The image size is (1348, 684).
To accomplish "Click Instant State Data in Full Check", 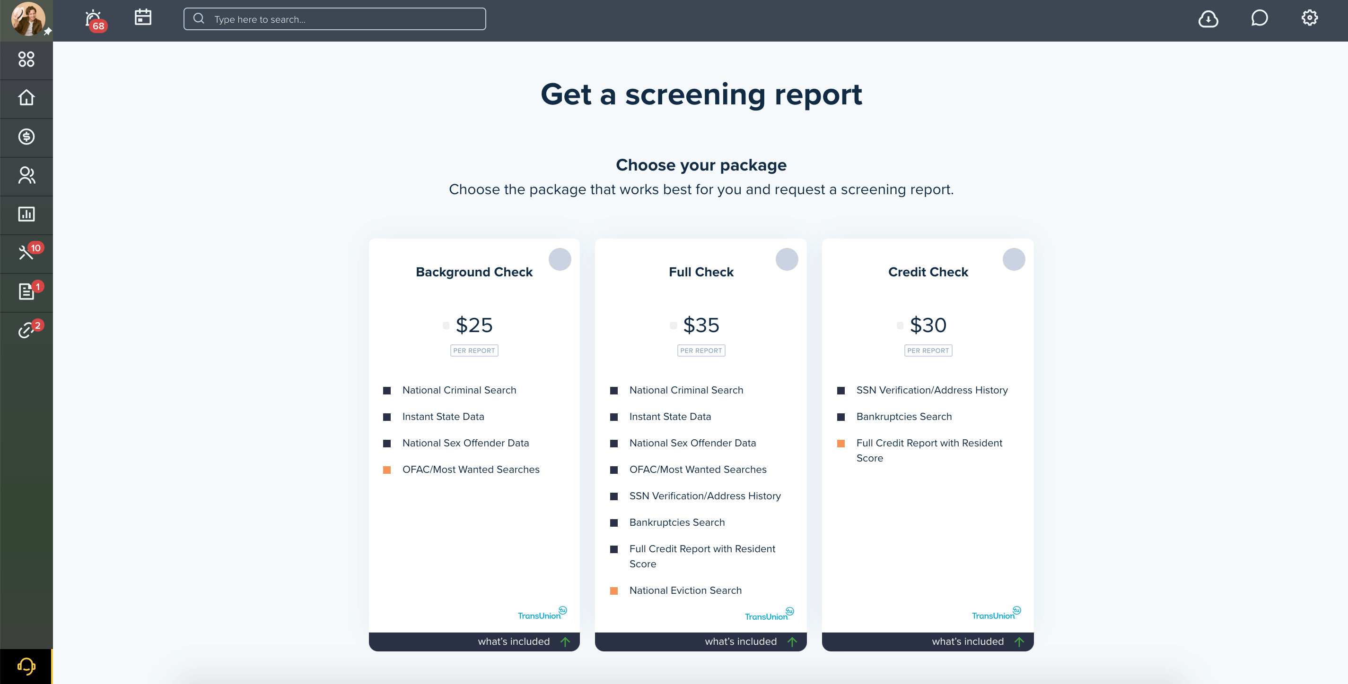I will pos(670,417).
